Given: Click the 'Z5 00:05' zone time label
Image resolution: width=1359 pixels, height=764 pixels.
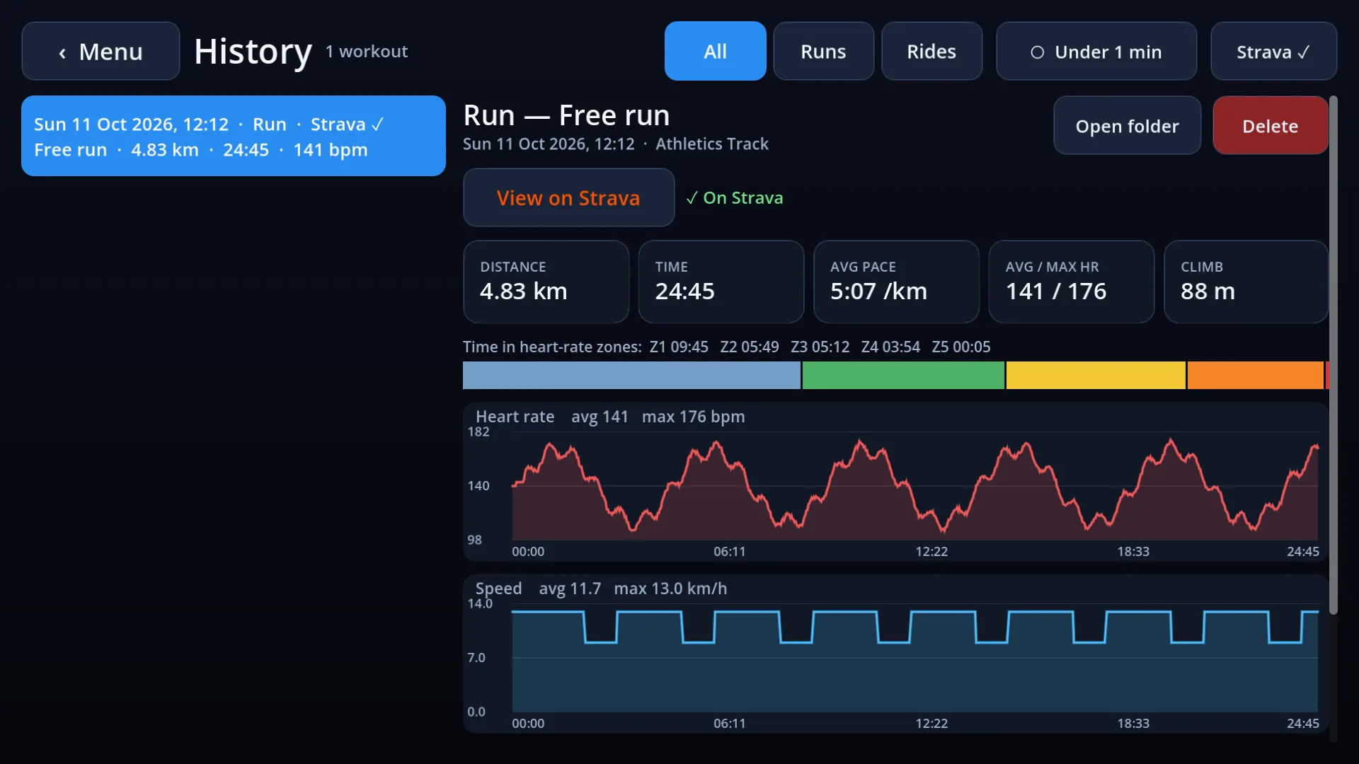Looking at the screenshot, I should (961, 347).
